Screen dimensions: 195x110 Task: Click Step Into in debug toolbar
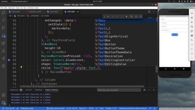point(117,16)
